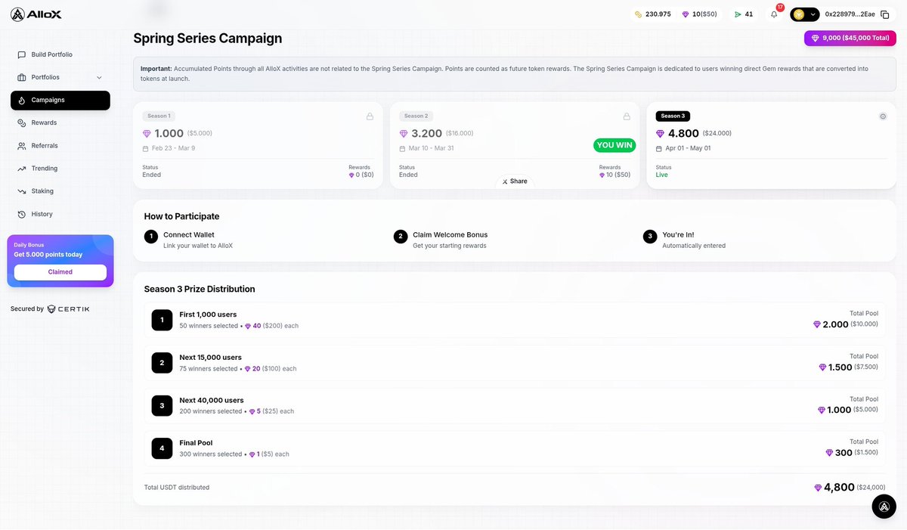This screenshot has width=907, height=530.
Task: Click the Season 1 rewards 0 ($0) value
Action: (361, 175)
